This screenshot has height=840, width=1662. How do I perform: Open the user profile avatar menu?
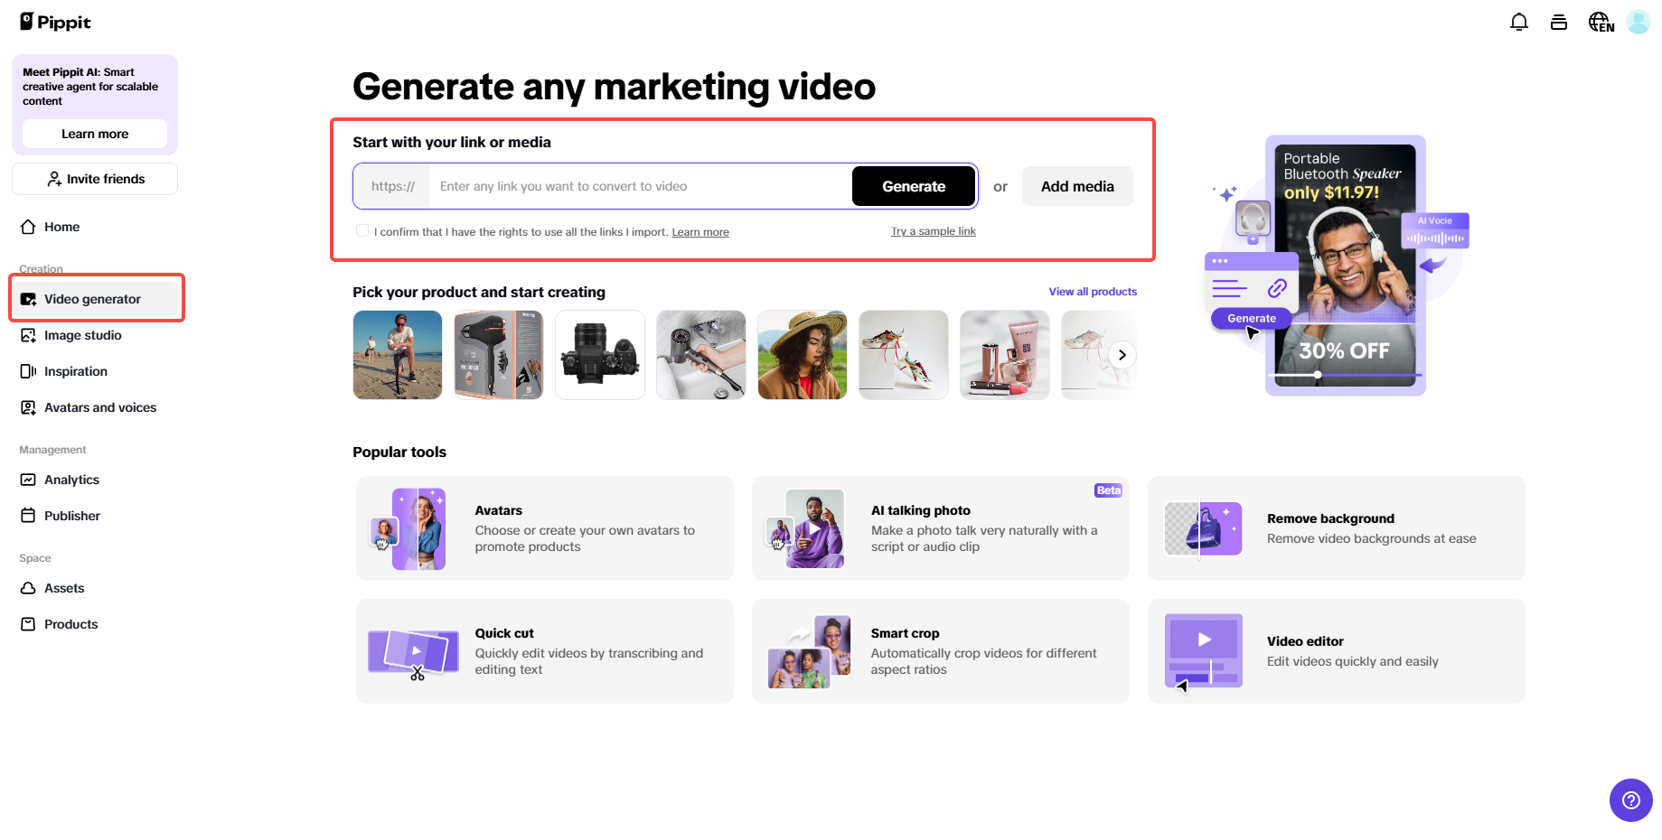(x=1638, y=22)
